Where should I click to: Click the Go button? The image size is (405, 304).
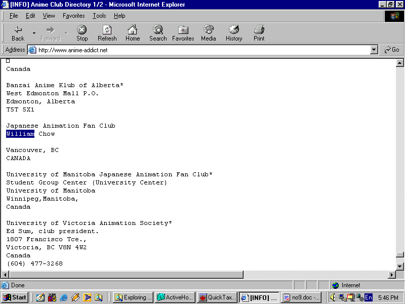click(x=391, y=50)
